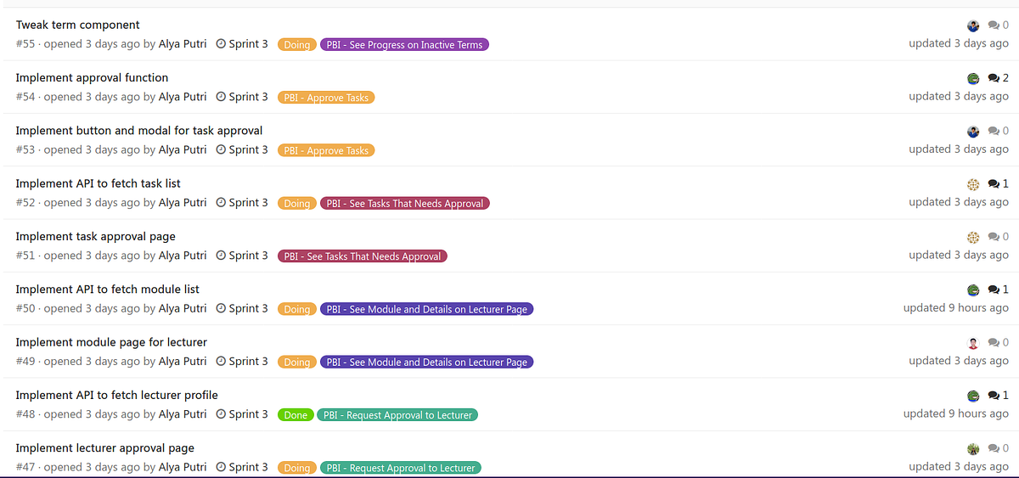
Task: Open Sprint 3 milestone on issue #51
Action: tap(242, 256)
